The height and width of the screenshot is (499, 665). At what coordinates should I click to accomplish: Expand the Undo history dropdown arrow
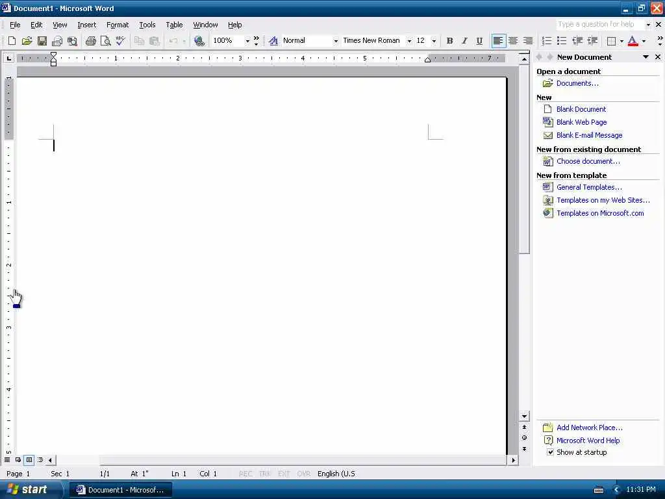[184, 41]
